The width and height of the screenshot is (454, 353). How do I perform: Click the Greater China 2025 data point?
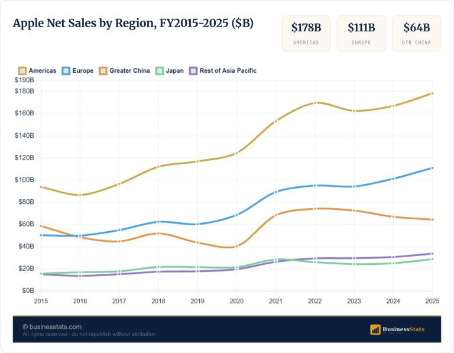point(432,219)
